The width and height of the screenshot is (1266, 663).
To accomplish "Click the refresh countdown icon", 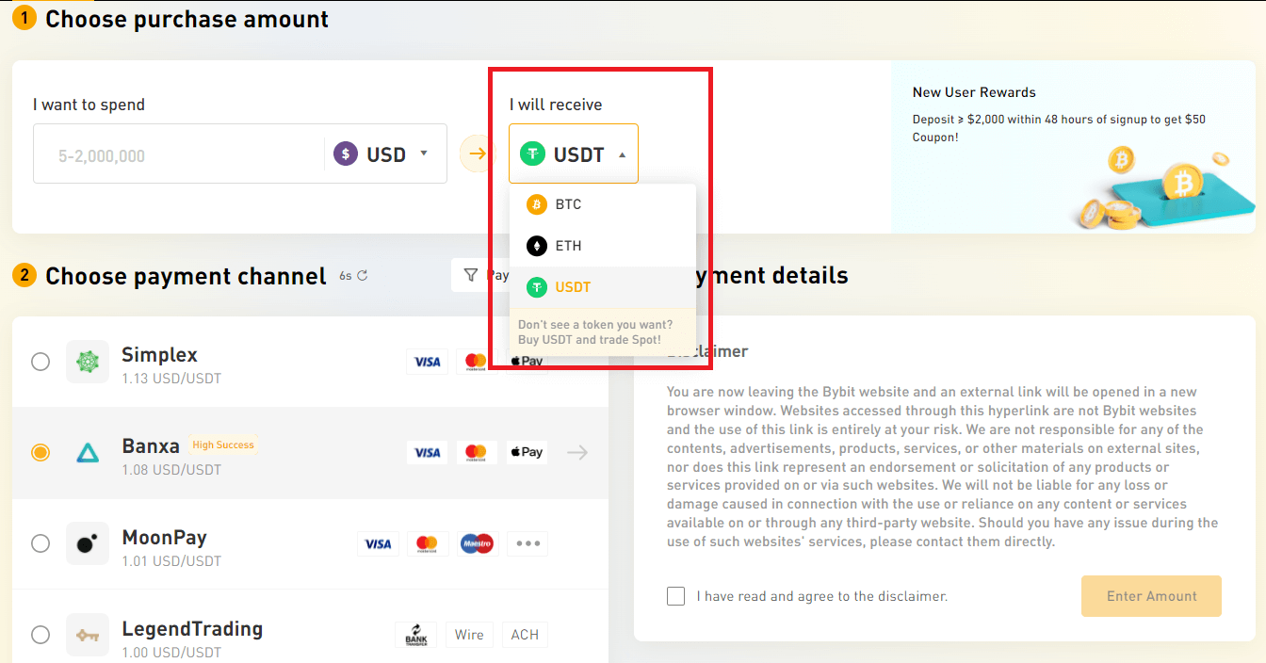I will [362, 276].
